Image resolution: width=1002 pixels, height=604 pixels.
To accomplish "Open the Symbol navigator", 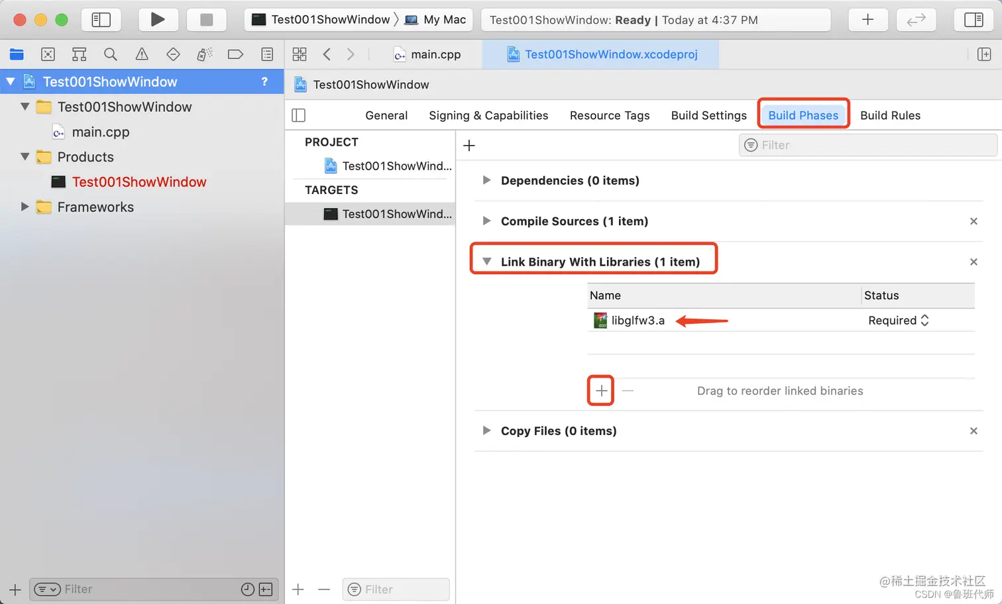I will tap(80, 54).
